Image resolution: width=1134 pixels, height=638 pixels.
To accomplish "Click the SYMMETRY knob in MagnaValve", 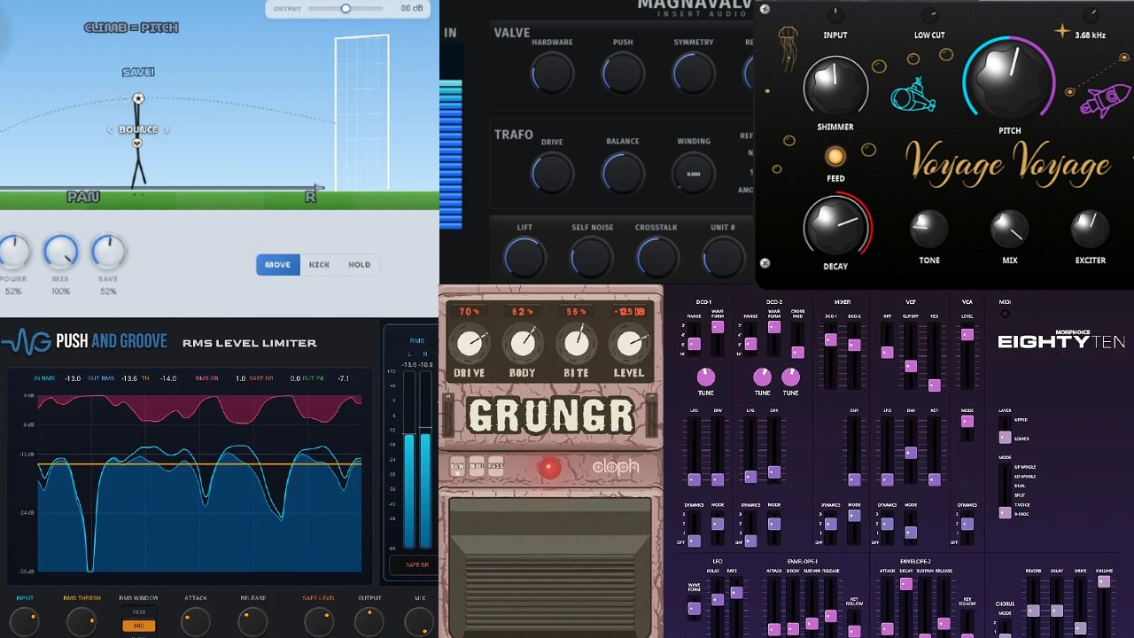I will click(x=694, y=73).
